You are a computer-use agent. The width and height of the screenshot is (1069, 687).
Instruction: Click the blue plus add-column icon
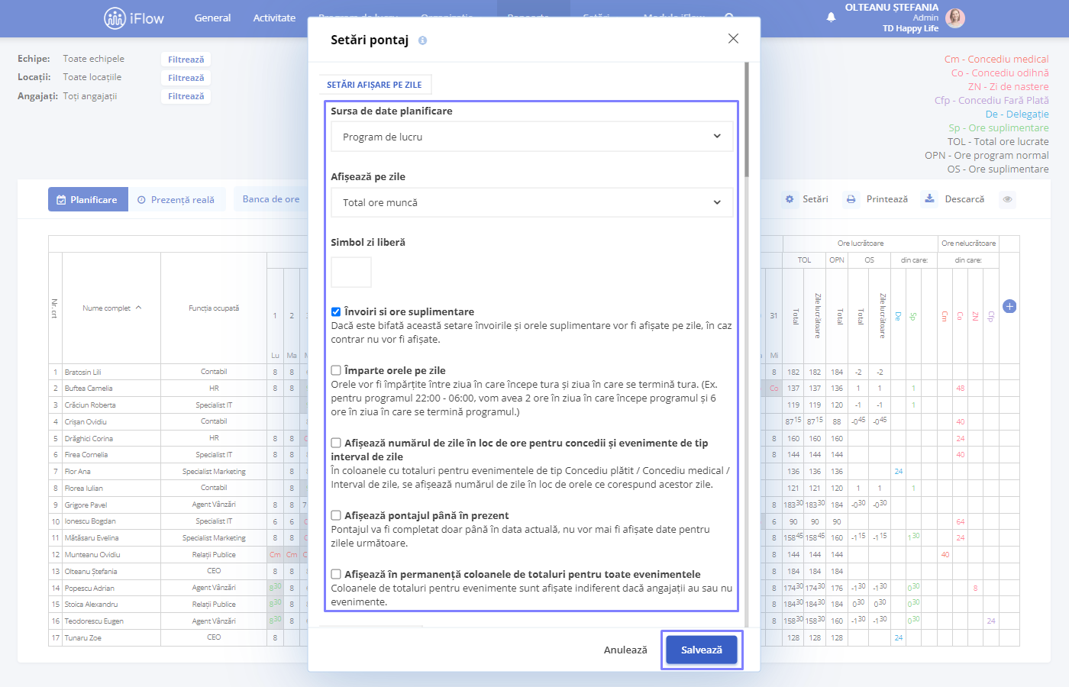point(1009,306)
